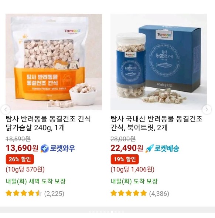This screenshot has width=215, height=218.
Task: Click the crossed-out 28,000원 original price
Action: tap(123, 139)
